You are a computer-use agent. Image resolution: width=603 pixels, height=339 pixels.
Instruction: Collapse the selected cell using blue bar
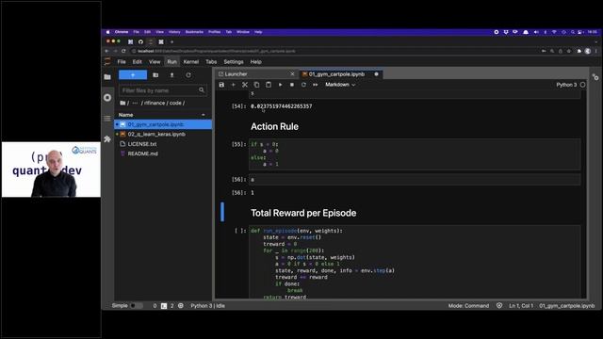click(x=222, y=212)
